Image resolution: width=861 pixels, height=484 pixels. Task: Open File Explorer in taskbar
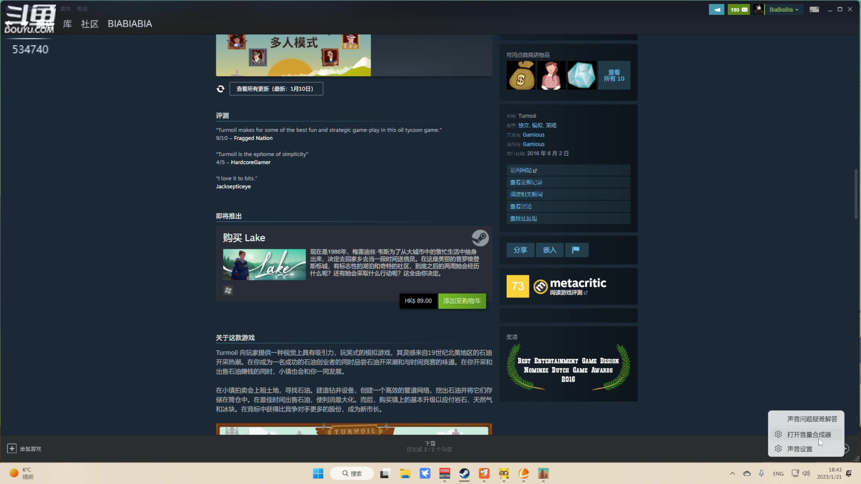(x=405, y=473)
